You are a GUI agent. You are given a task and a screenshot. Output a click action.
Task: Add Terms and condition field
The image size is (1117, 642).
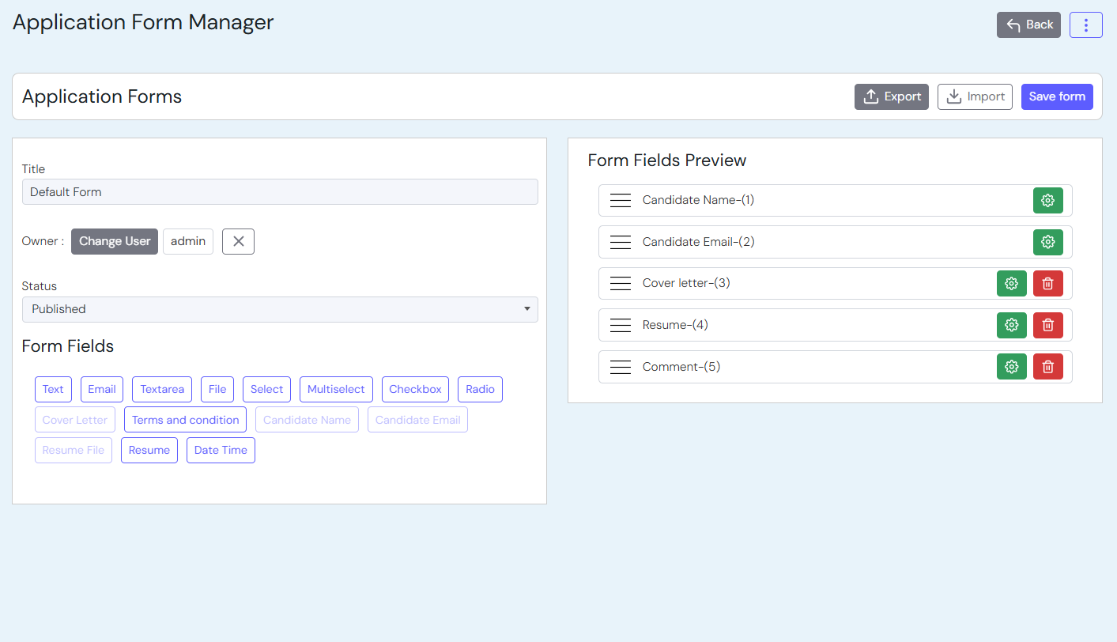185,420
